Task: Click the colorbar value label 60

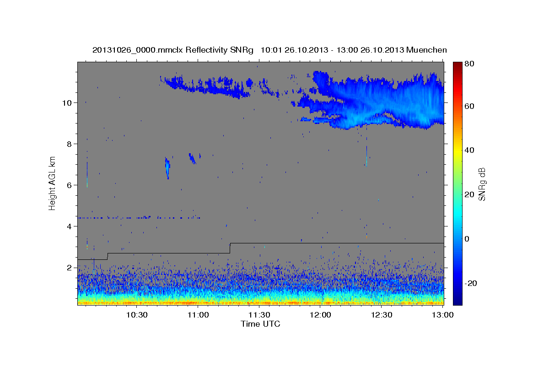Action: [470, 106]
